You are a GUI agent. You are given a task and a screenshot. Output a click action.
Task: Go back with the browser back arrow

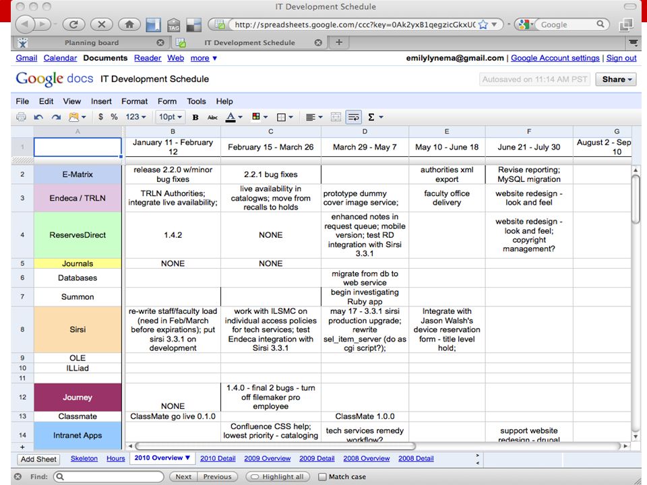point(25,24)
